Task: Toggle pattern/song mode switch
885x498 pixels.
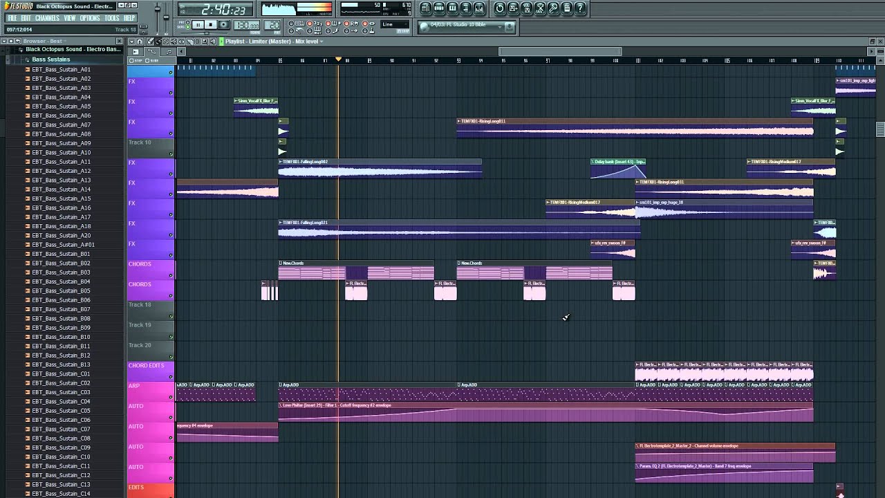Action: (x=187, y=25)
